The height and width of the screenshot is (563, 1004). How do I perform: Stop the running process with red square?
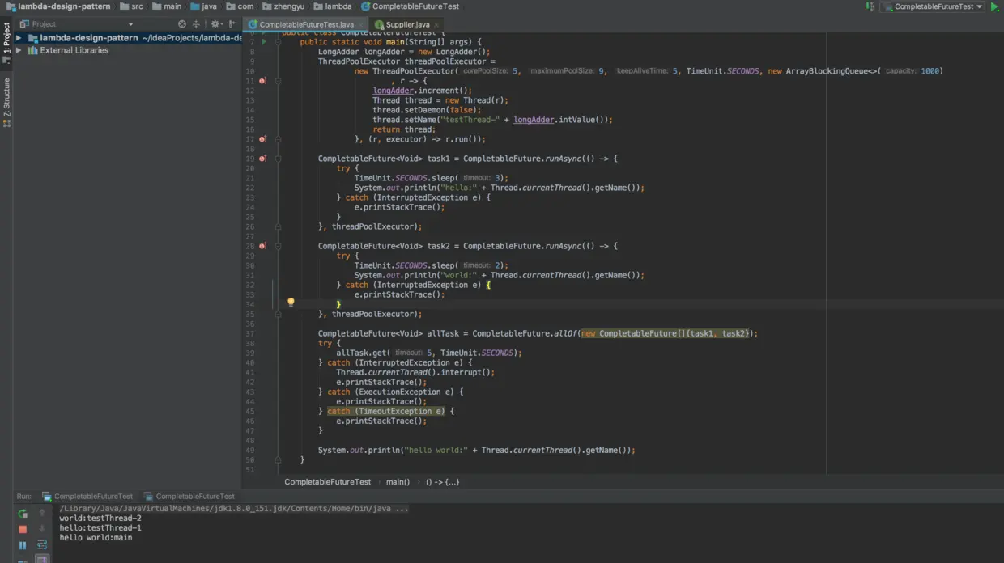coord(23,529)
